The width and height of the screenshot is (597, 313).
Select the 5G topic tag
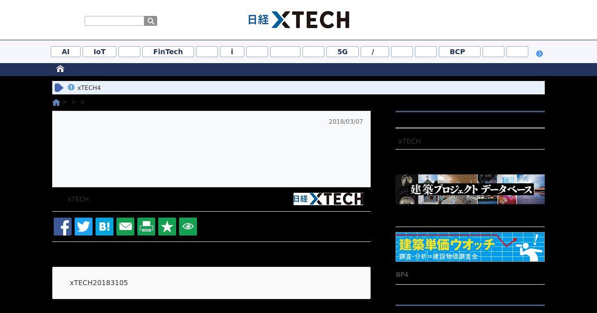(x=342, y=52)
